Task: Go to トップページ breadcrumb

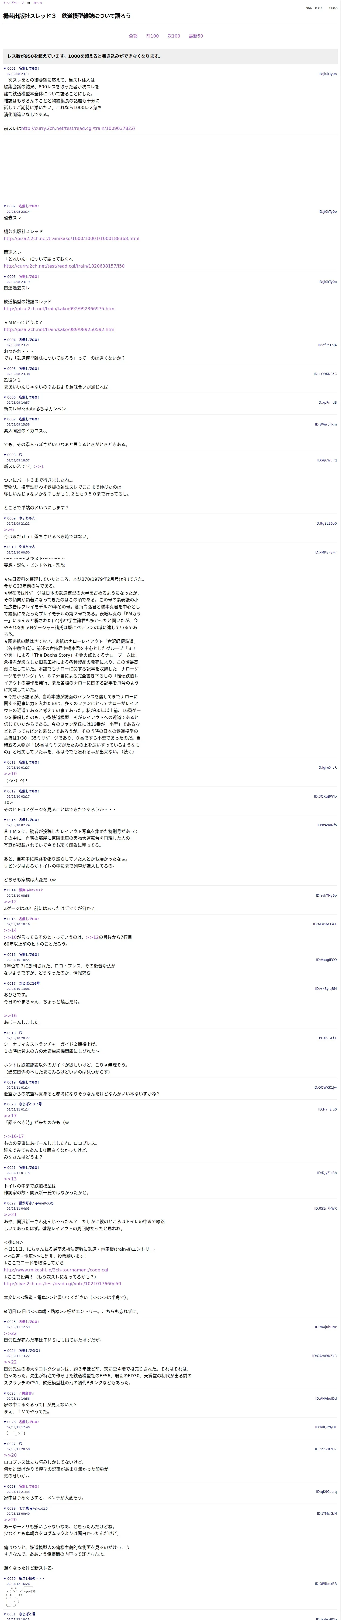Action: click(13, 3)
